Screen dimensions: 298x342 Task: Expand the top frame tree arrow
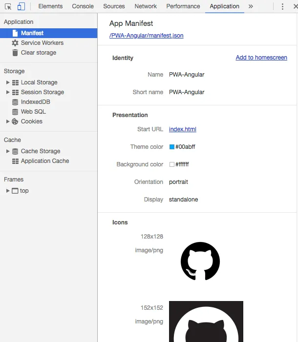pyautogui.click(x=8, y=191)
